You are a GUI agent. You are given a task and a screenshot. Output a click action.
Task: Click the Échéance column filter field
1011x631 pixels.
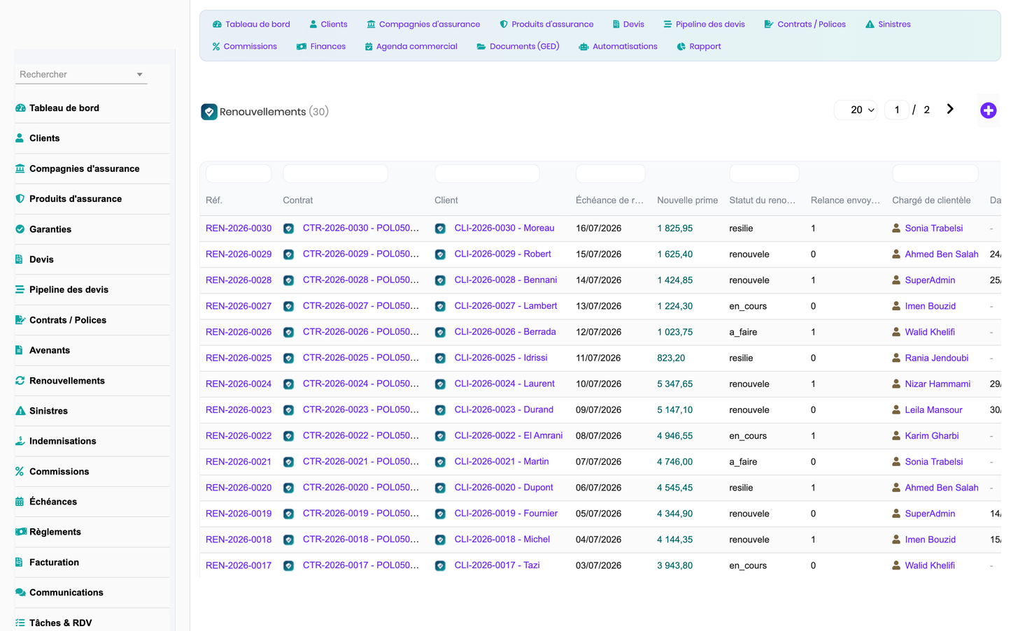[610, 173]
